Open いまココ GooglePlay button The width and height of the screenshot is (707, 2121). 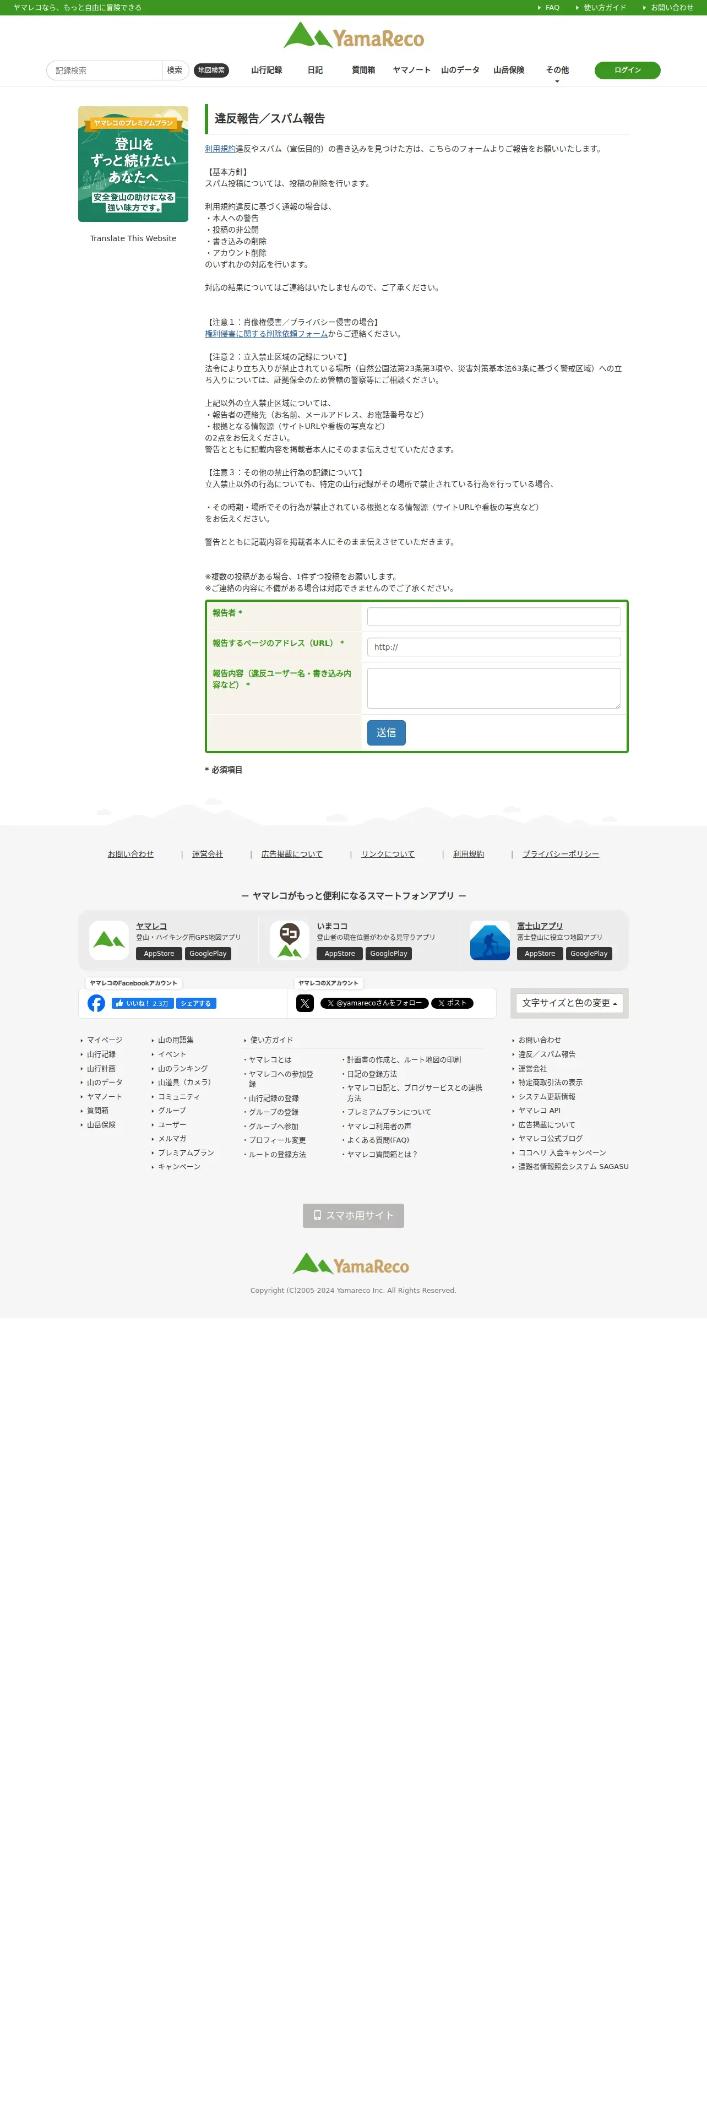389,954
